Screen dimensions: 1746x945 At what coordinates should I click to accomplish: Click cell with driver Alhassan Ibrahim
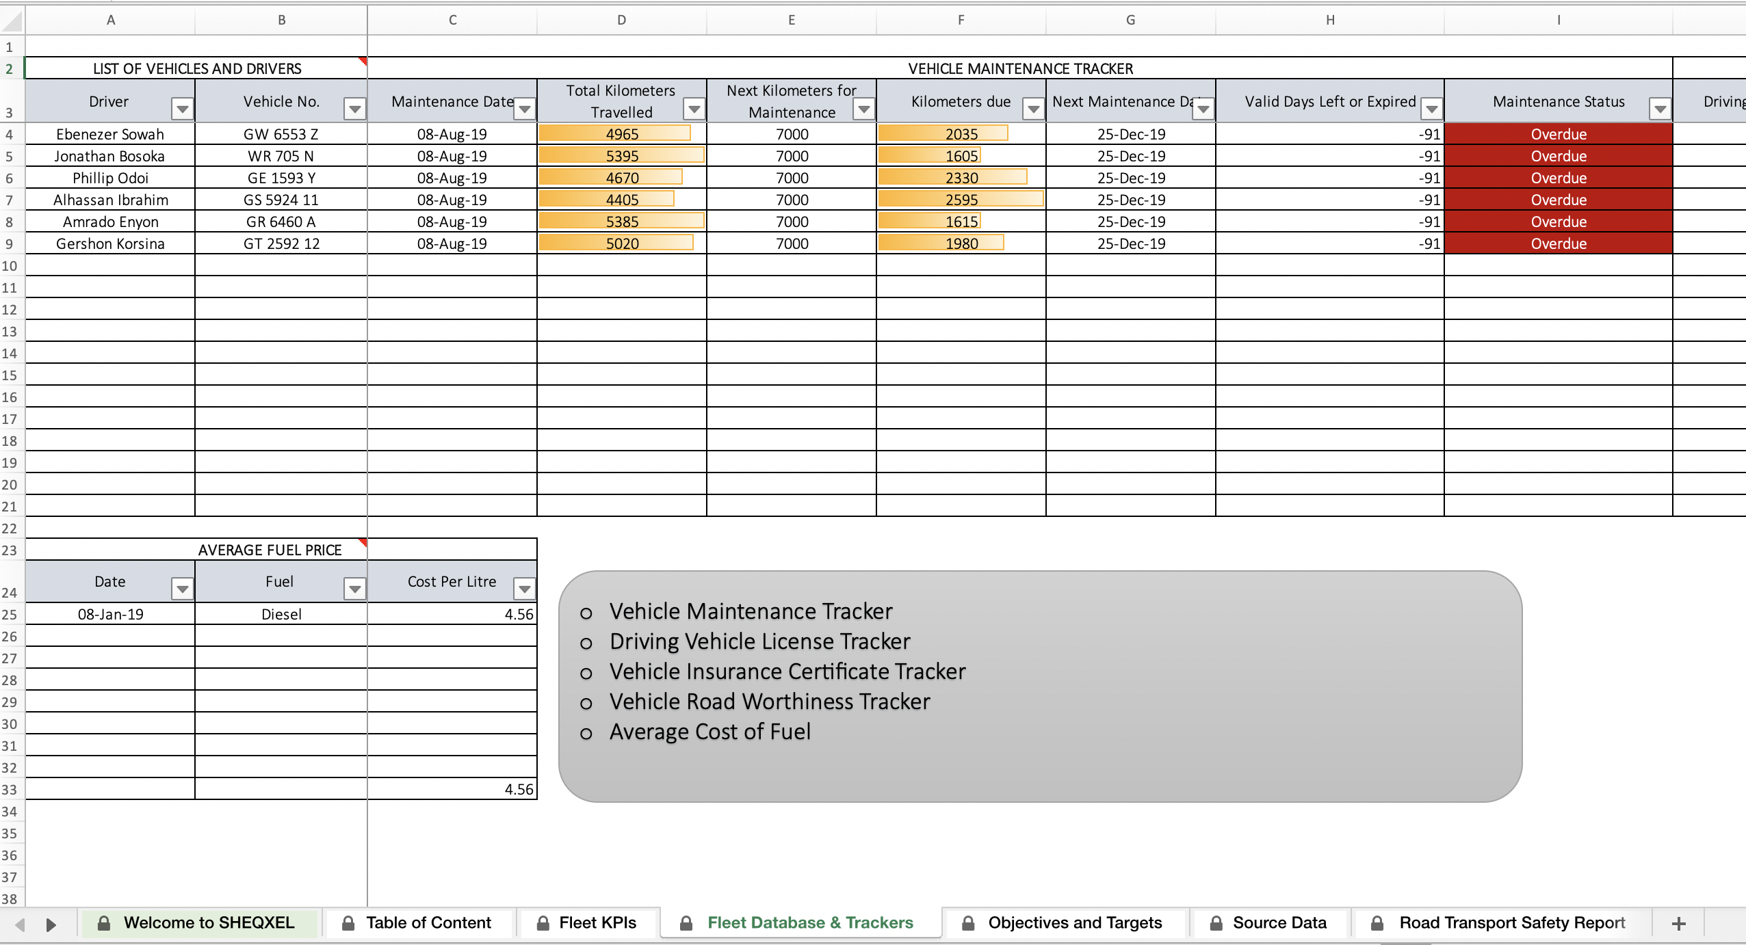110,200
